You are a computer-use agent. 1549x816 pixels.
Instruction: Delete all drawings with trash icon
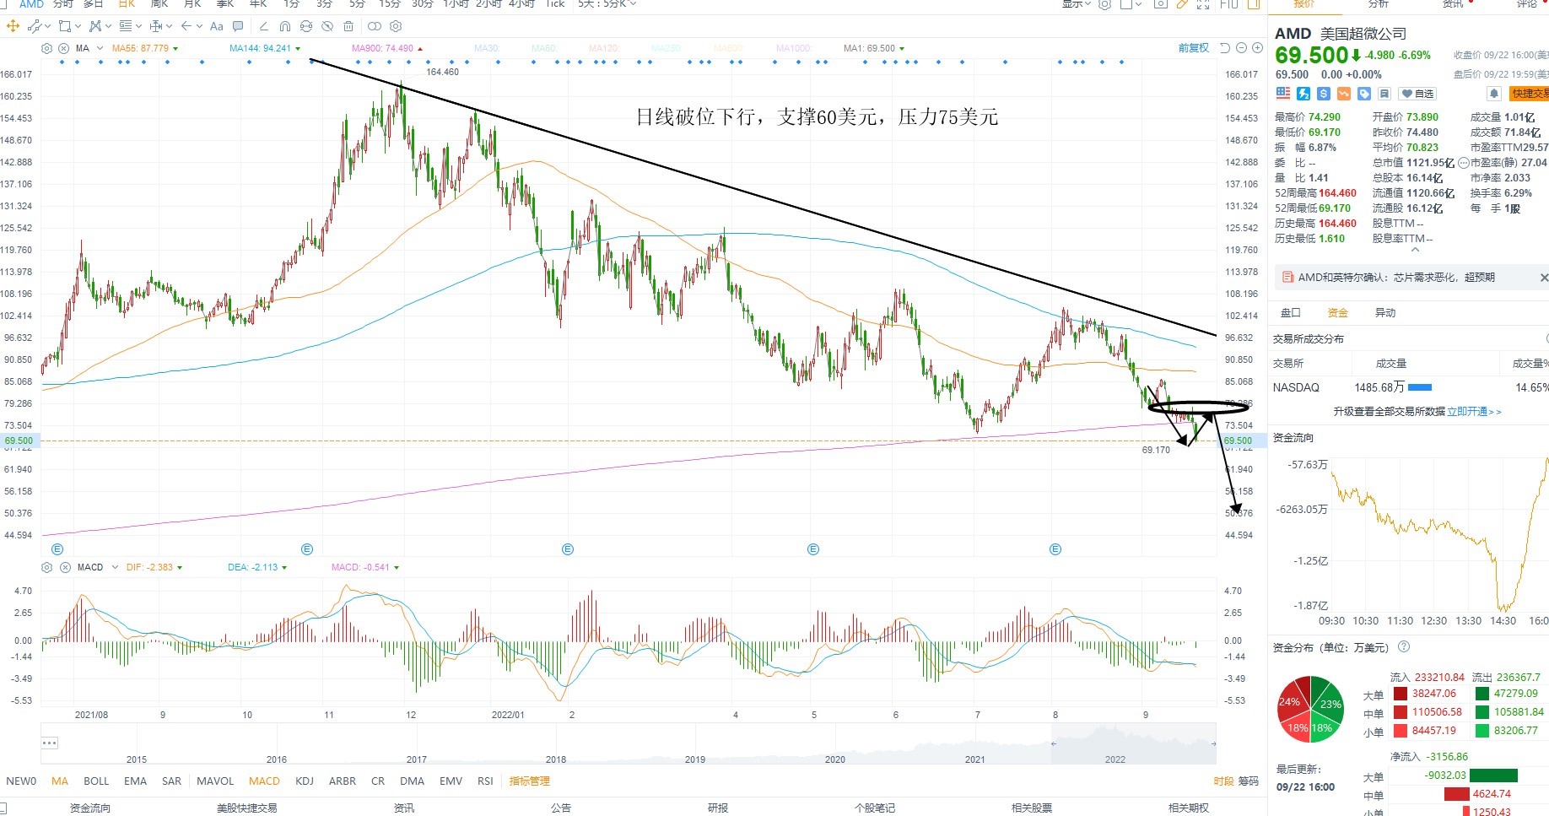click(x=348, y=26)
